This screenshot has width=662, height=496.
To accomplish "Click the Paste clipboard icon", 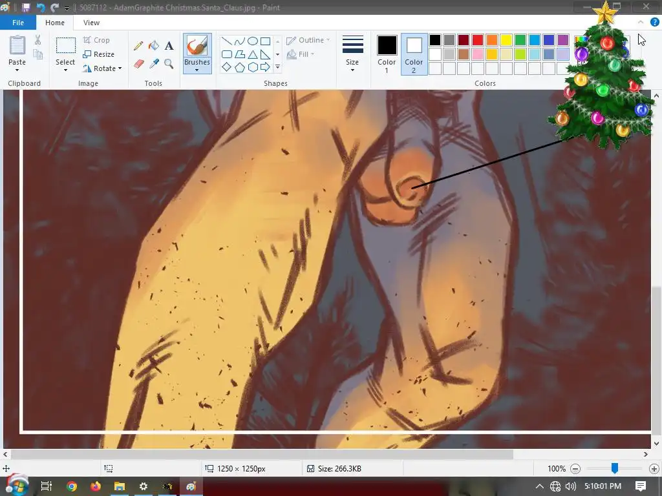I will (x=17, y=45).
